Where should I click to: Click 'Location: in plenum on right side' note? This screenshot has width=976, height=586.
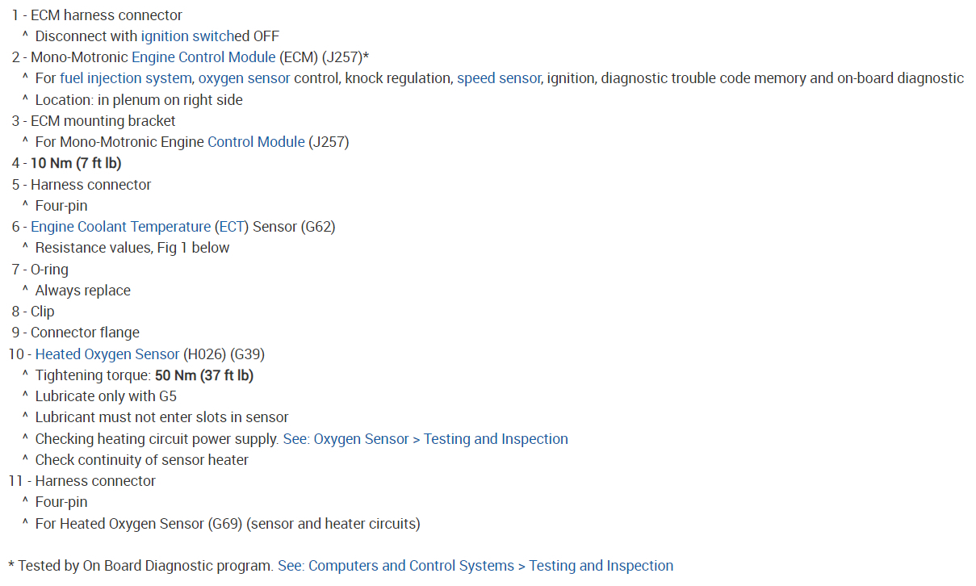click(x=139, y=100)
